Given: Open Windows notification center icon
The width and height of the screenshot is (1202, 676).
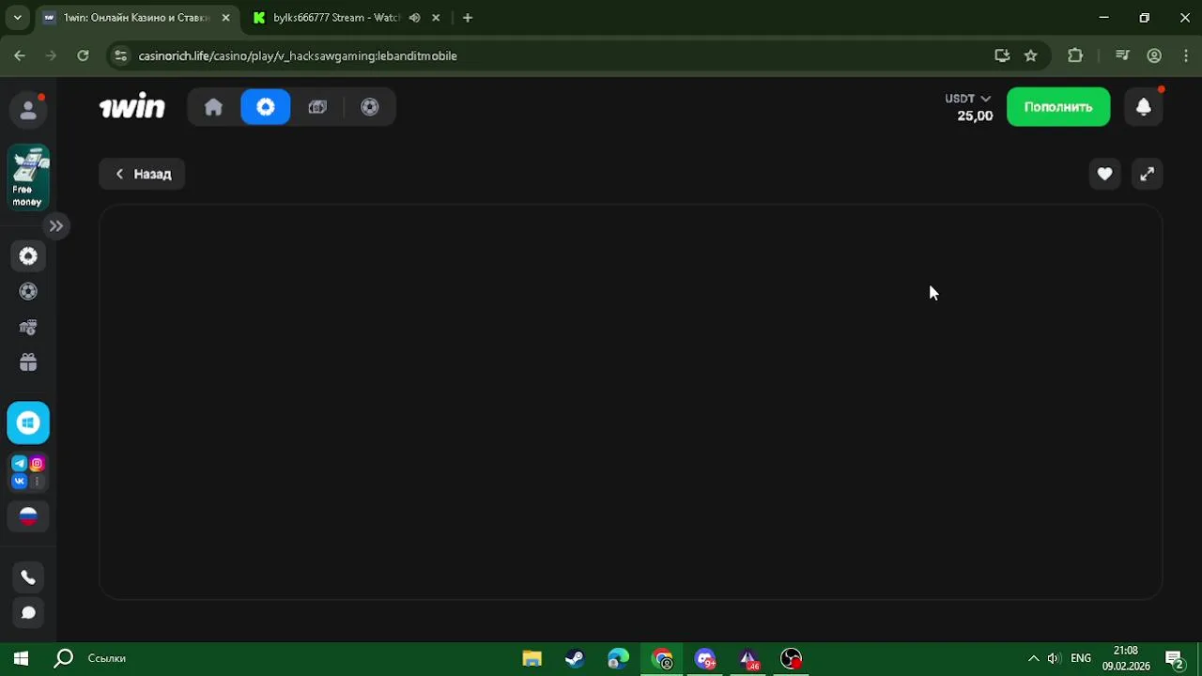Looking at the screenshot, I should click(1174, 659).
